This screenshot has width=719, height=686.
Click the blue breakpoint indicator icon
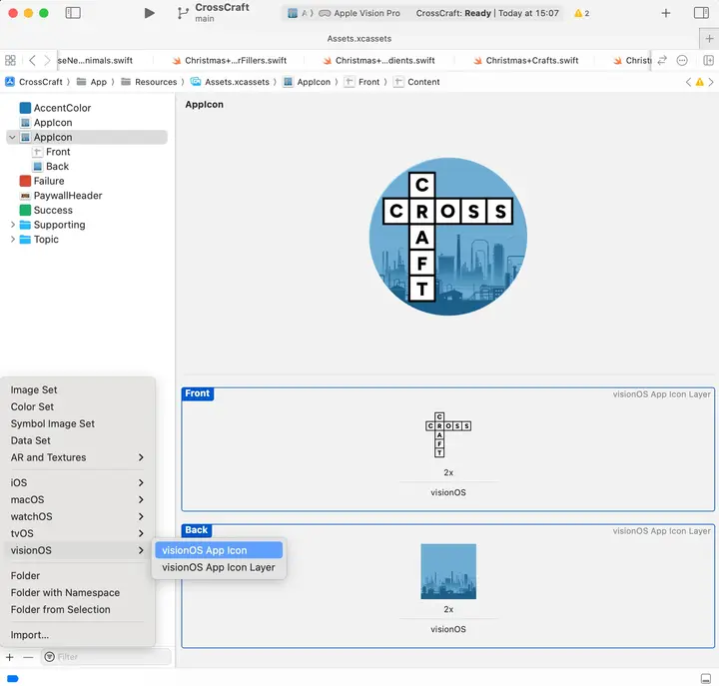(x=13, y=678)
